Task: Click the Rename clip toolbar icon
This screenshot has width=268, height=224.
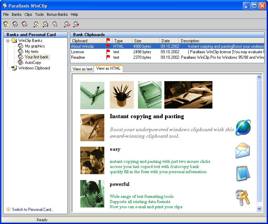Action: (55, 24)
